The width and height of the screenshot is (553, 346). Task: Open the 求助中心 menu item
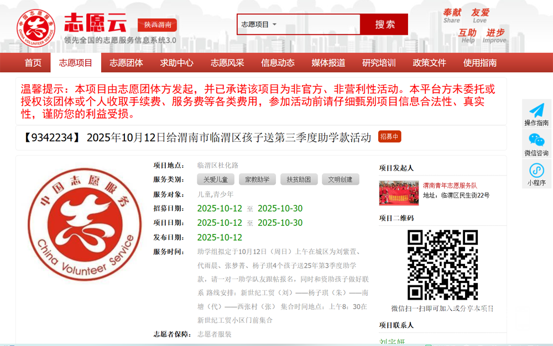176,63
